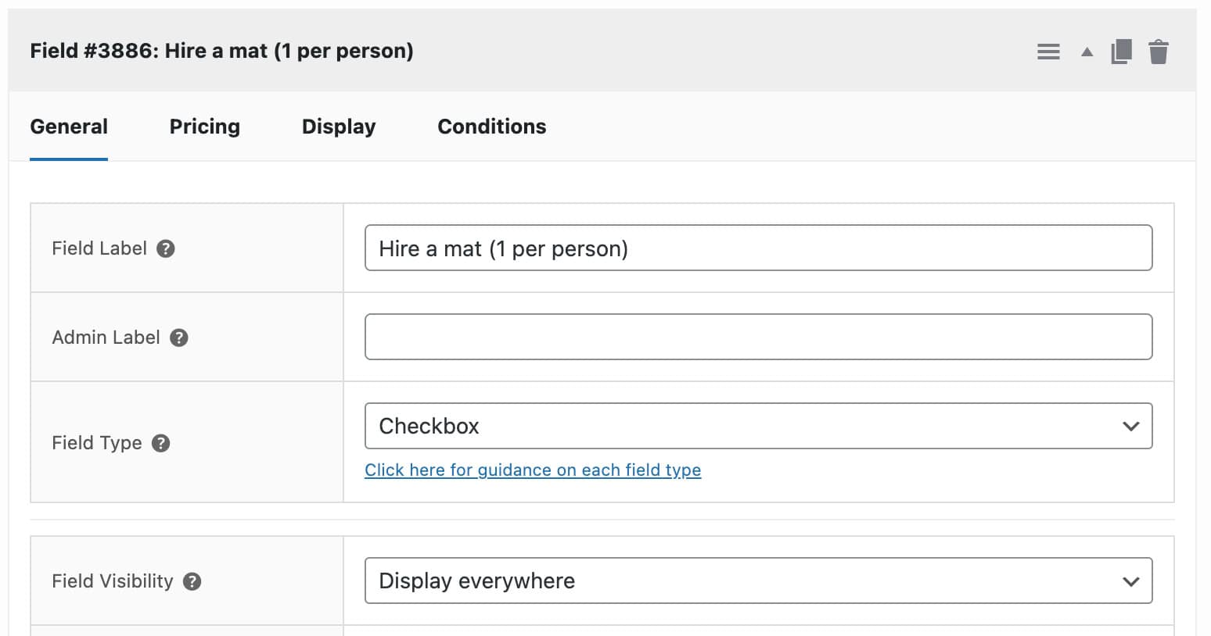The height and width of the screenshot is (636, 1211).
Task: Show help tooltip for Field Label
Action: click(x=166, y=248)
